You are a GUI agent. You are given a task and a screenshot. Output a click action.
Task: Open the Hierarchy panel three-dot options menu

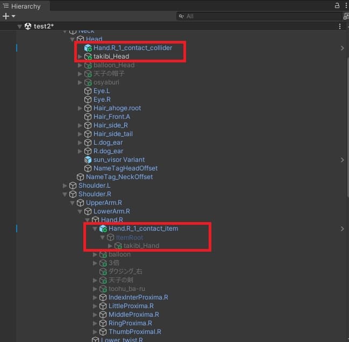point(345,5)
